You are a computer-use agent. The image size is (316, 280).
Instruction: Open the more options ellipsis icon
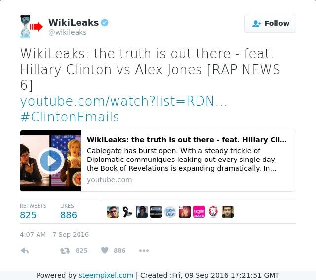[x=144, y=251]
